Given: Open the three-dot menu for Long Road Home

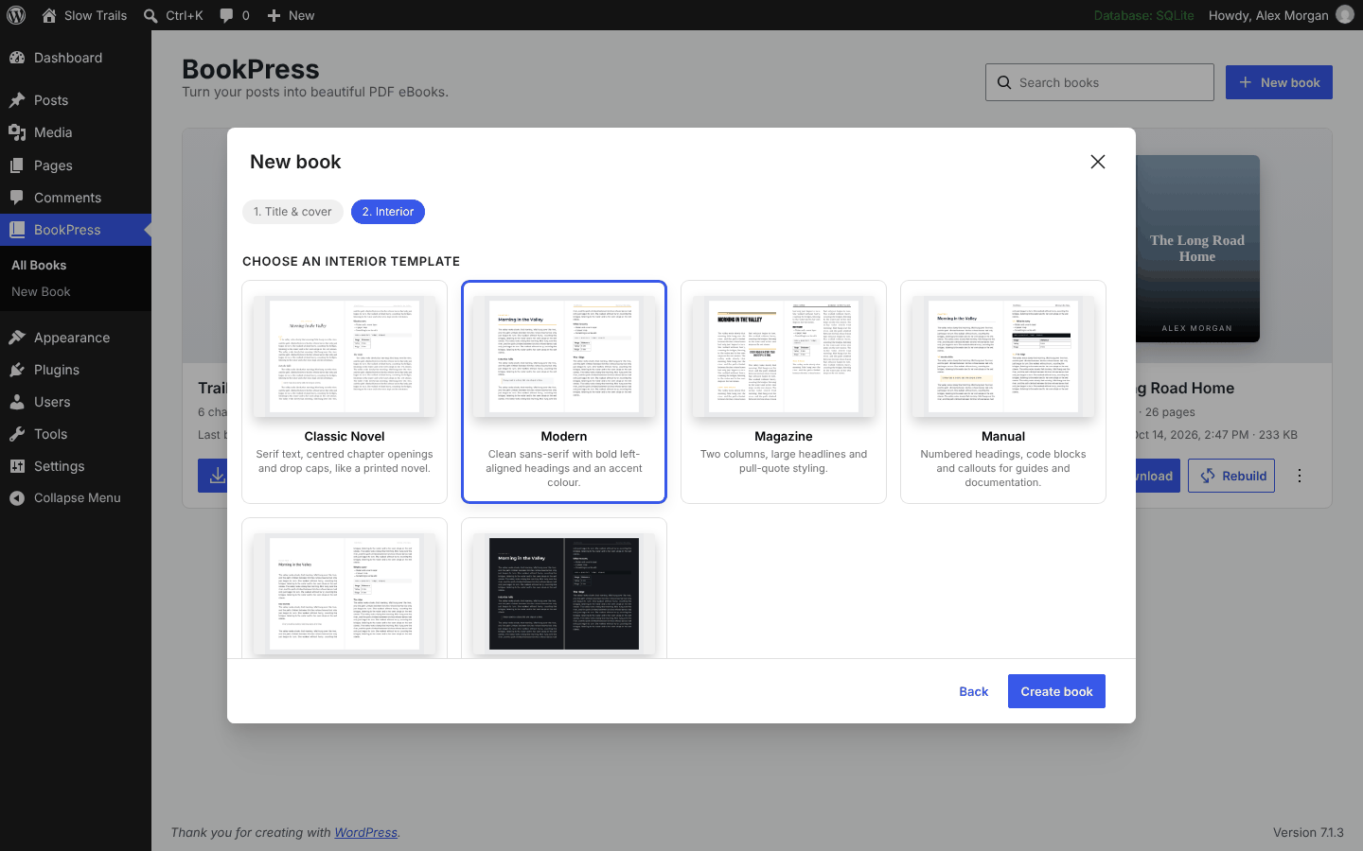Looking at the screenshot, I should [x=1300, y=476].
